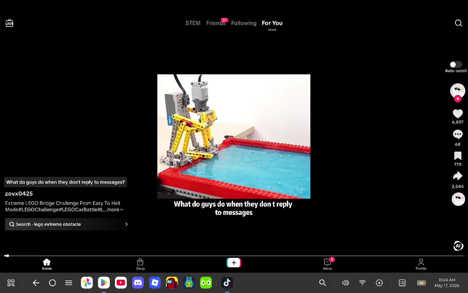Launch Among Us from taskbar
The height and width of the screenshot is (293, 468).
coord(172,283)
